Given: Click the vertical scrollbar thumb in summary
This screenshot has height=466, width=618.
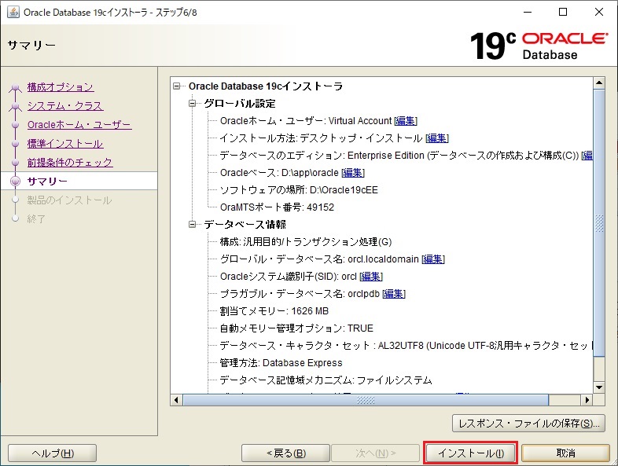Looking at the screenshot, I should (599, 223).
